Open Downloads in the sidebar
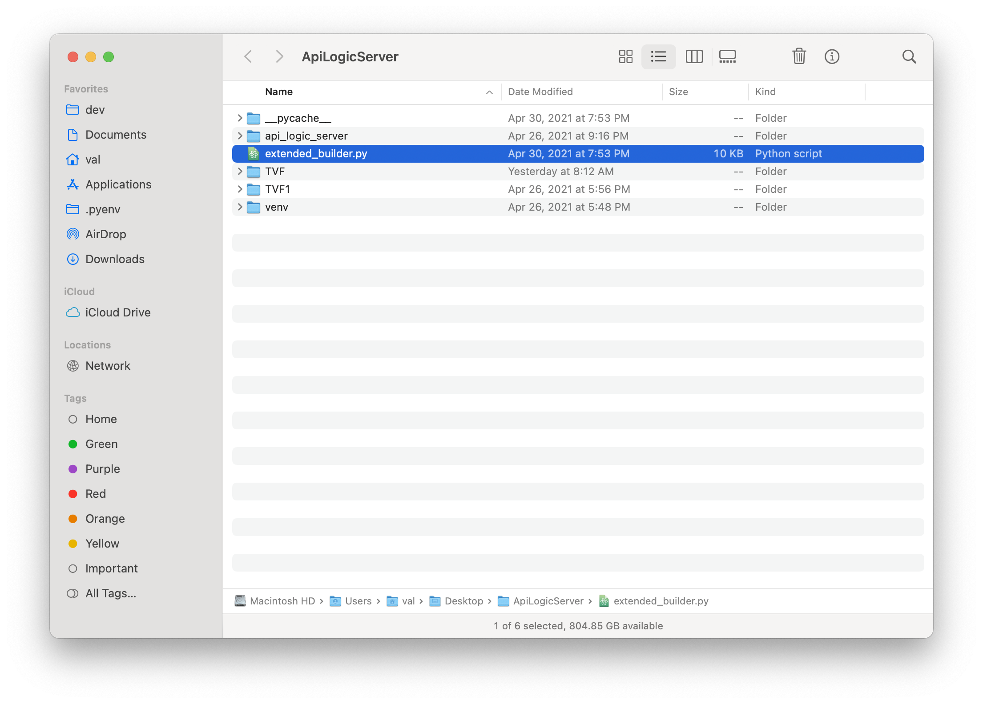The width and height of the screenshot is (983, 704). point(115,259)
